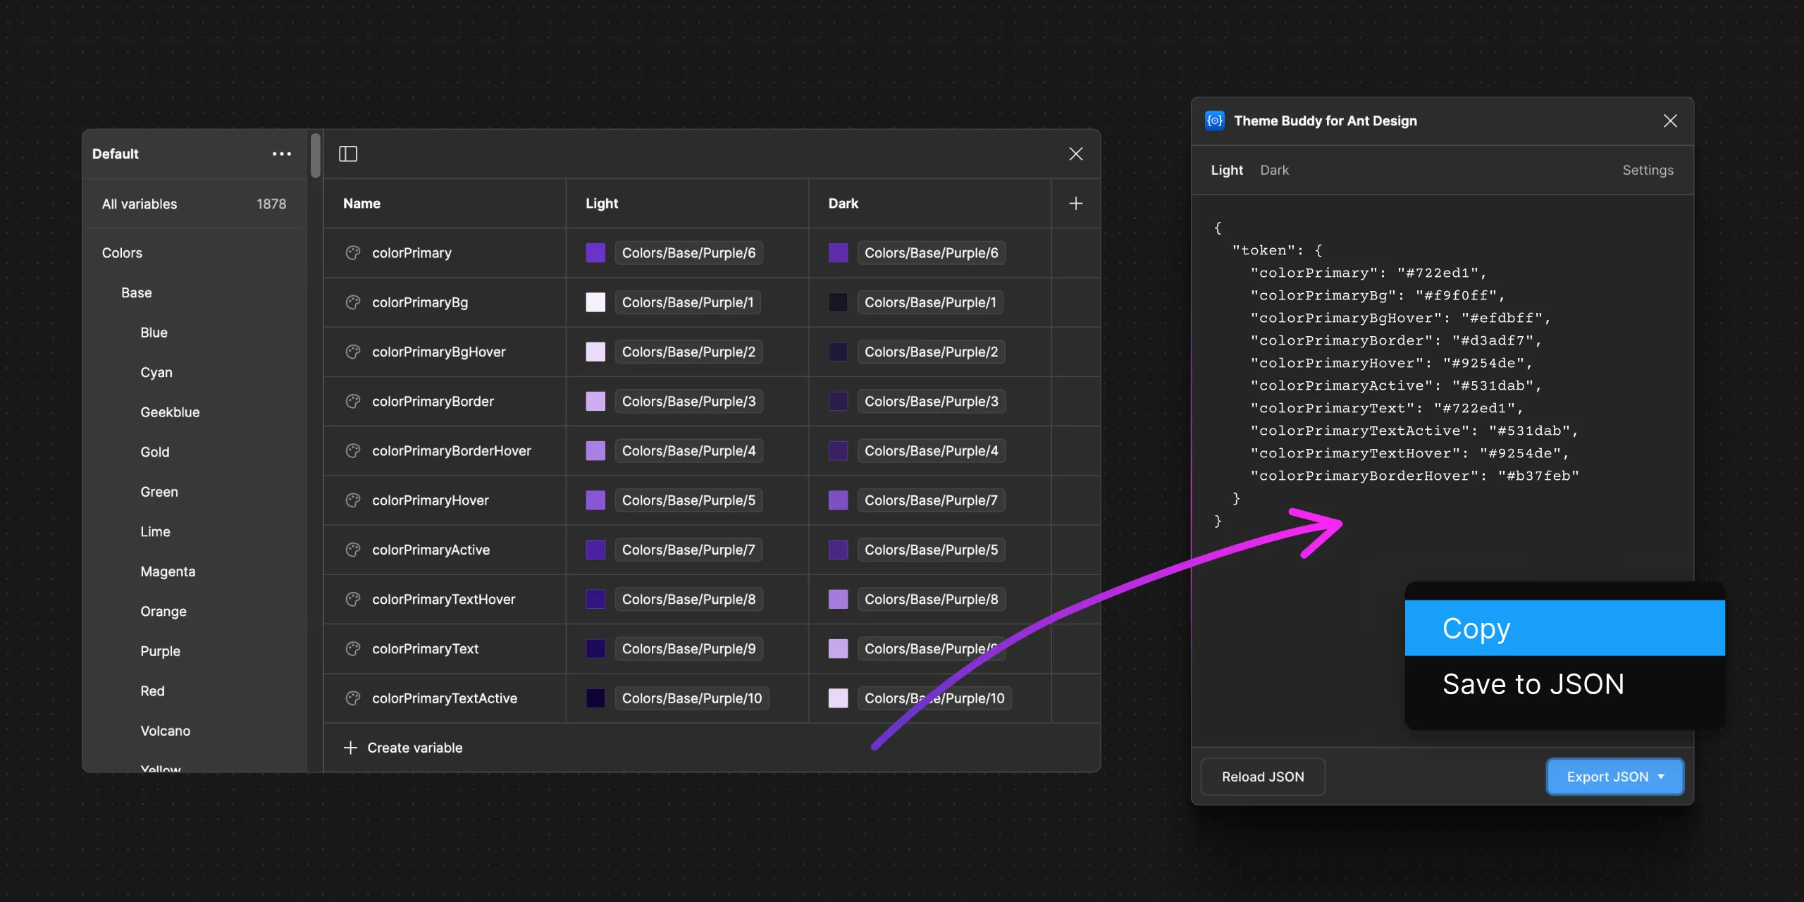The height and width of the screenshot is (902, 1804).
Task: Open the options menu for the Default collection
Action: pyautogui.click(x=281, y=154)
